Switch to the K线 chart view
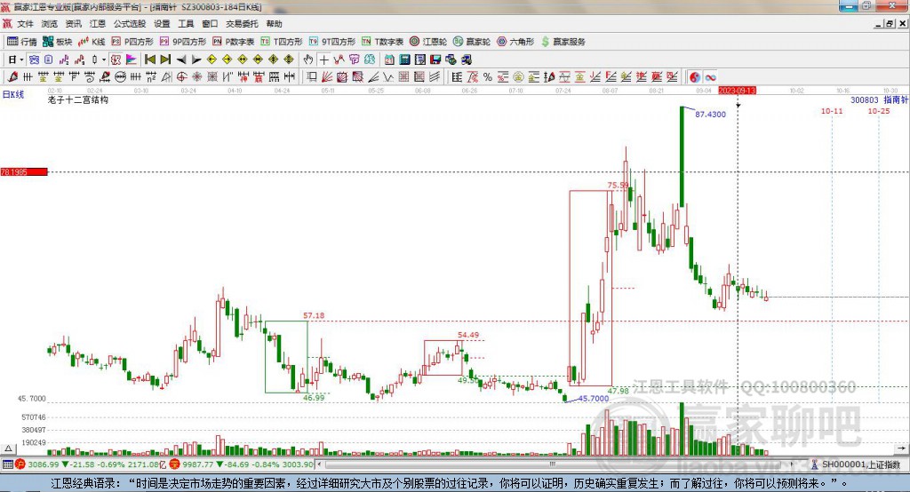Image resolution: width=910 pixels, height=492 pixels. pyautogui.click(x=92, y=42)
